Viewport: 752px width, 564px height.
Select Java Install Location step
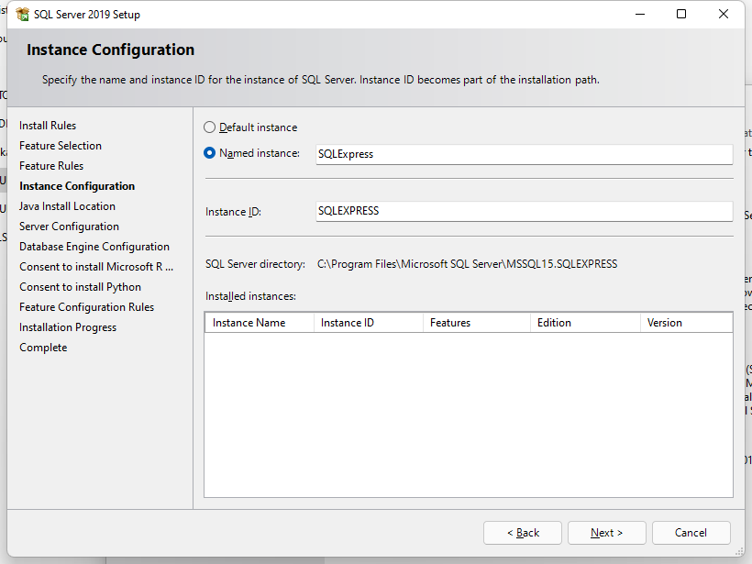click(67, 206)
